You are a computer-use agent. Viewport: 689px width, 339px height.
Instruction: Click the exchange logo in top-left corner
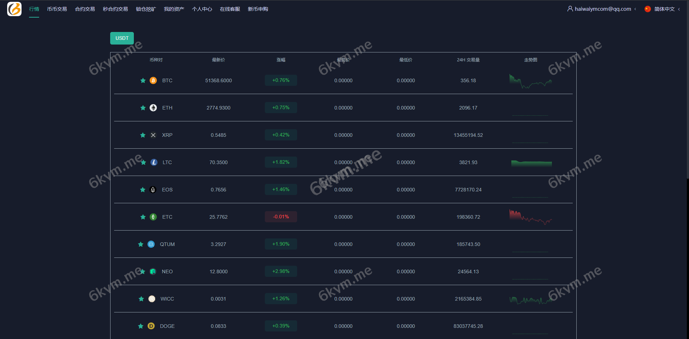[x=14, y=9]
